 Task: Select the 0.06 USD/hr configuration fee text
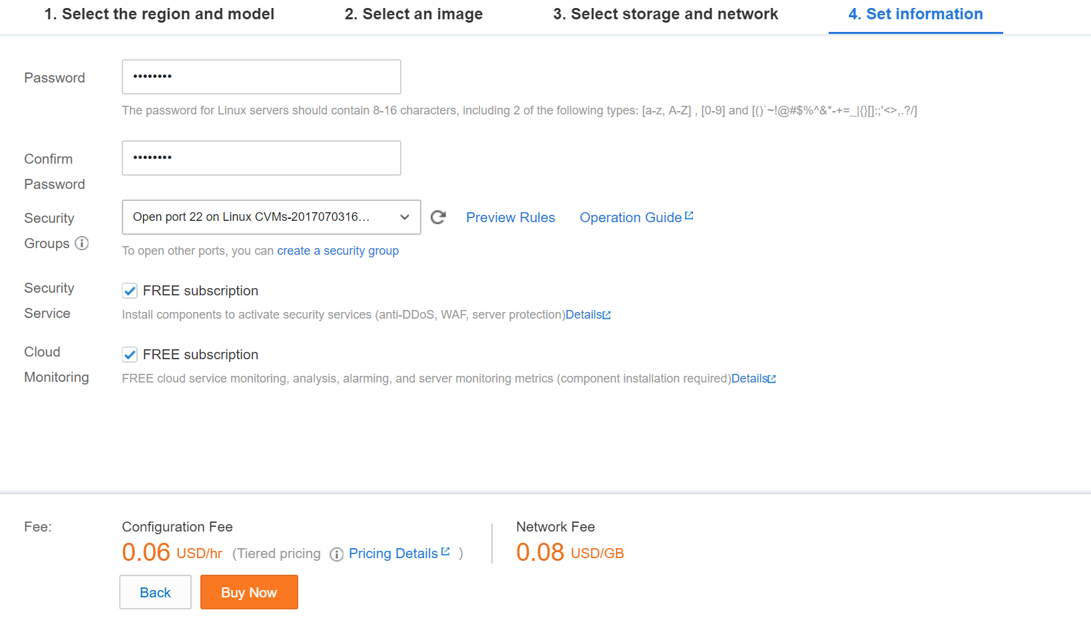click(x=172, y=552)
